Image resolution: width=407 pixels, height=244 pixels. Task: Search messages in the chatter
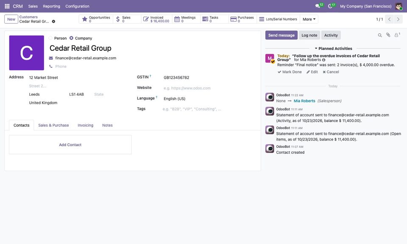coord(380,35)
